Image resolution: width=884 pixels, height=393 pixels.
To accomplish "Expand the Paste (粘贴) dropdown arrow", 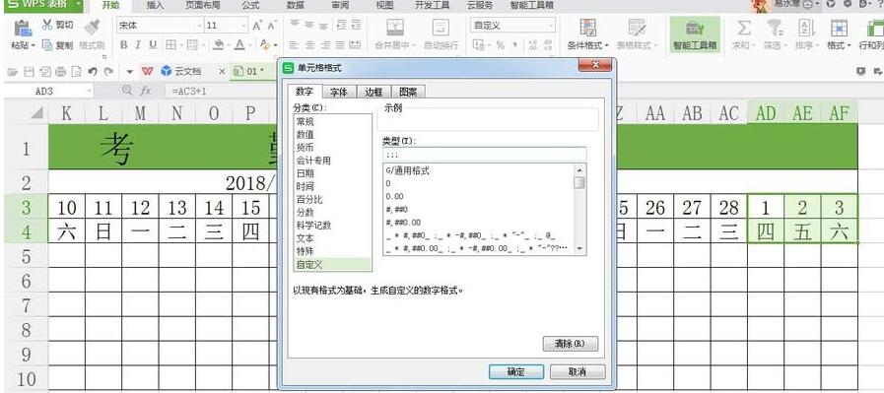I will coord(34,45).
